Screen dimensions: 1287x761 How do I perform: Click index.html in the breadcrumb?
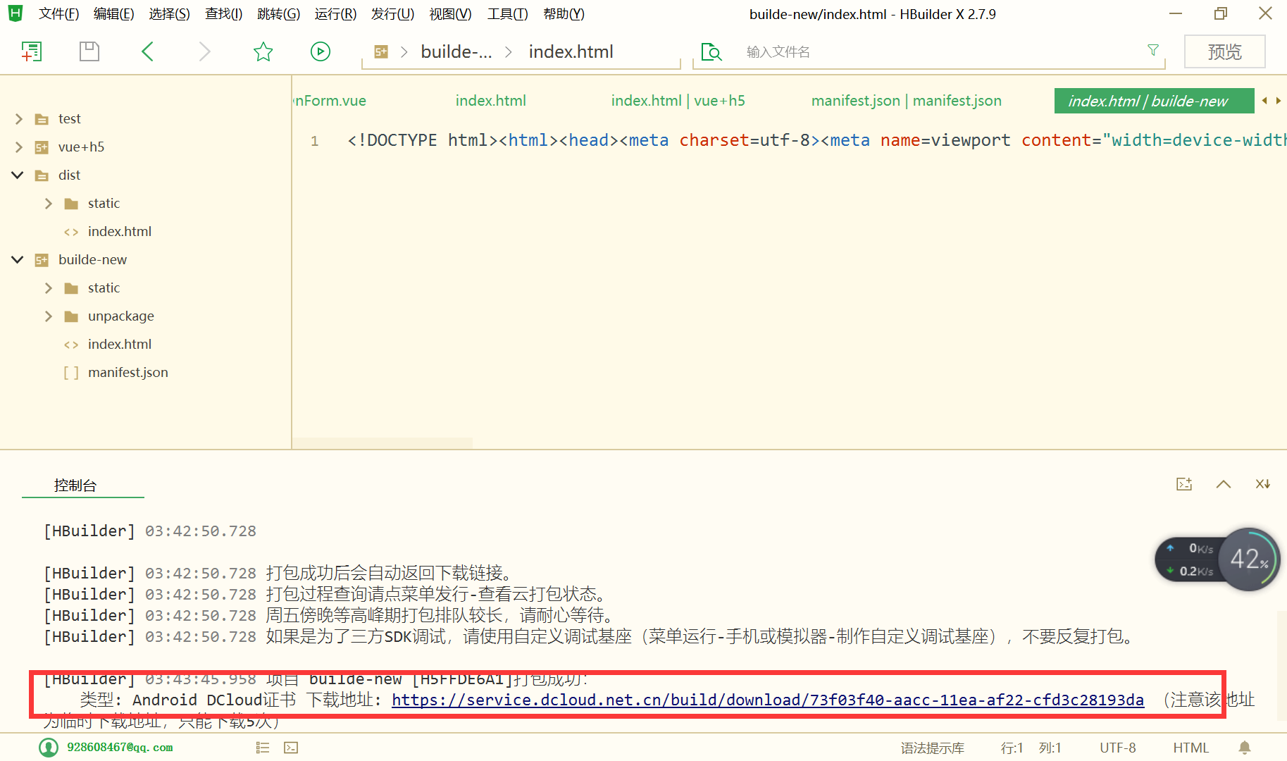[571, 52]
